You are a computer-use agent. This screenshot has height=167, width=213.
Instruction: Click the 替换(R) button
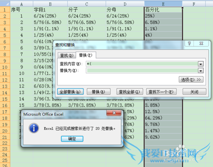pos(98,92)
